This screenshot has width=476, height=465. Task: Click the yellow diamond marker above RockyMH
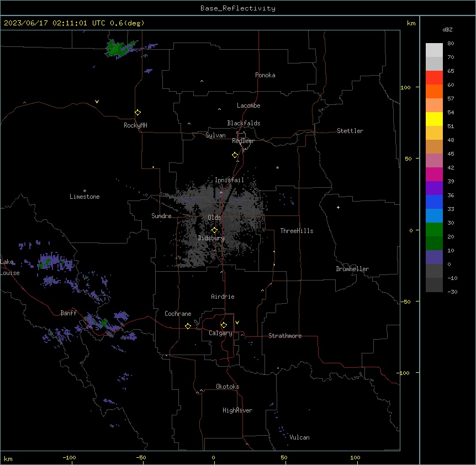coord(138,113)
